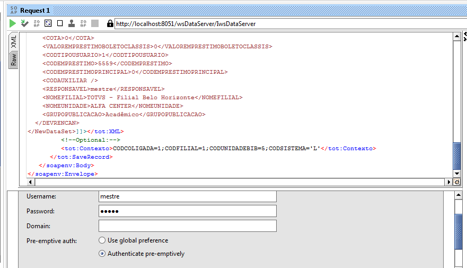The width and height of the screenshot is (467, 268).
Task: Focus the Username field containing mestre
Action: coord(188,196)
